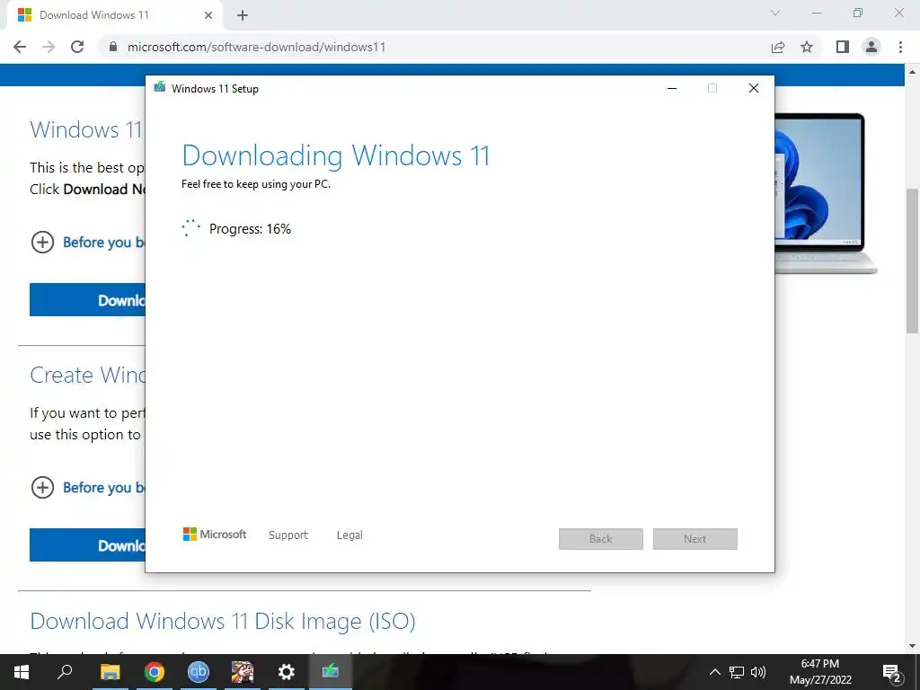Image resolution: width=920 pixels, height=690 pixels.
Task: Open the Chrome three-dot menu
Action: [900, 47]
